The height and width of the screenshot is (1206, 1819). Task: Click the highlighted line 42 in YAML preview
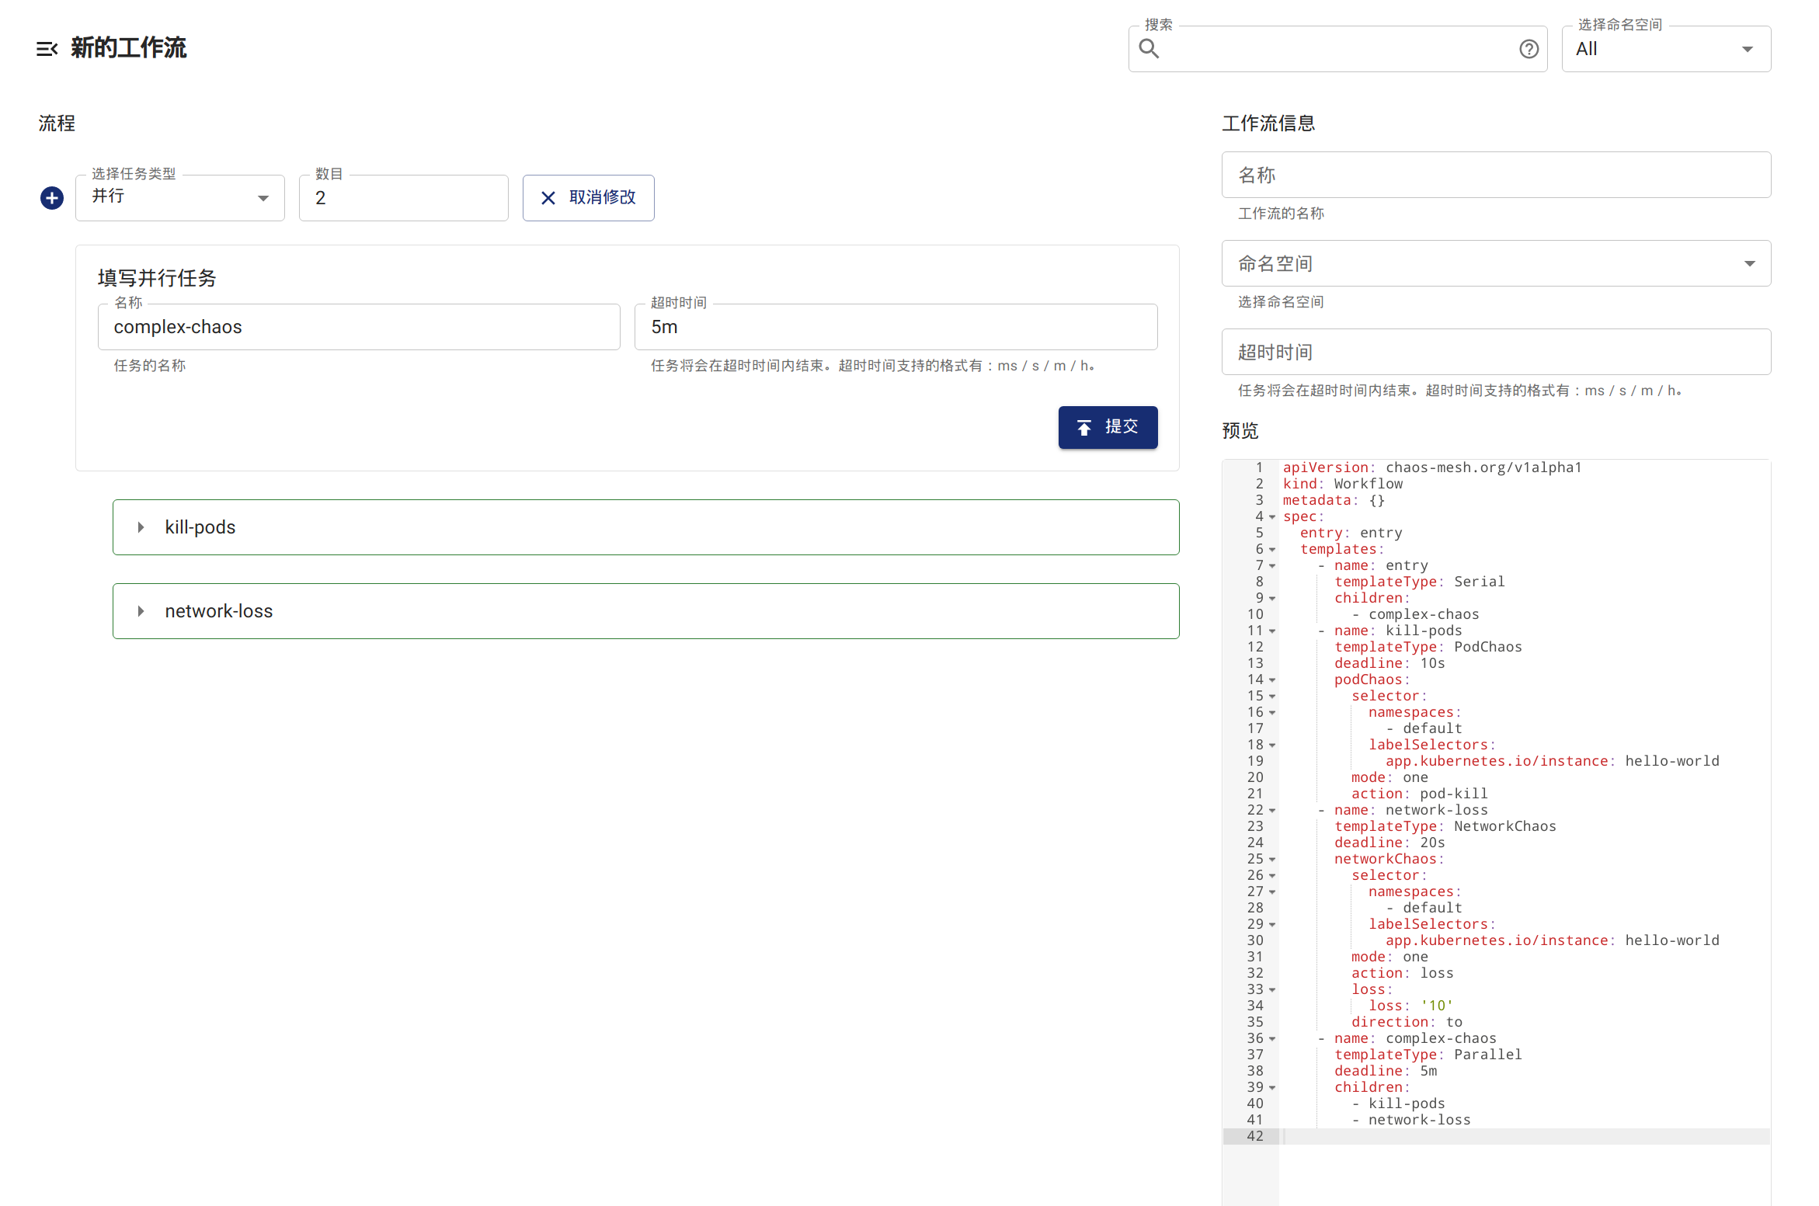tap(1476, 1135)
